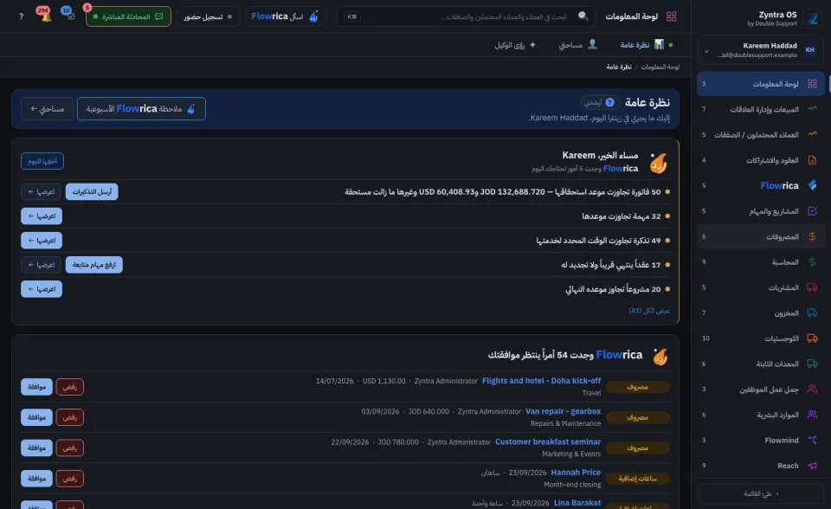Viewport: 831px width, 509px height.
Task: View the 50 overdue invoices row
Action: [x=42, y=191]
